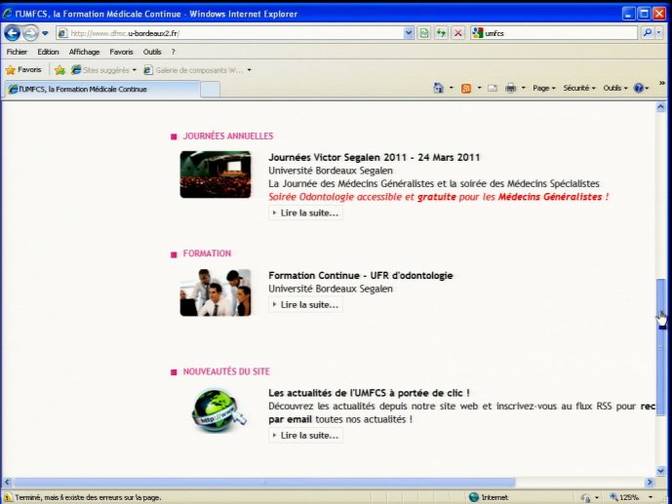Viewport: 672px width, 504px height.
Task: Expand the Print dropdown arrow
Action: point(524,88)
